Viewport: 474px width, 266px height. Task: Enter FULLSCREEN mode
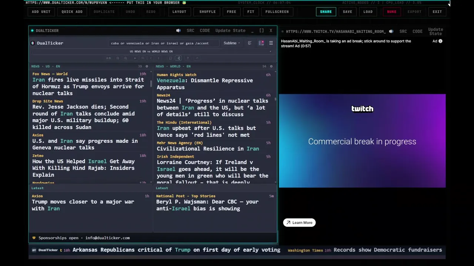[x=277, y=11]
